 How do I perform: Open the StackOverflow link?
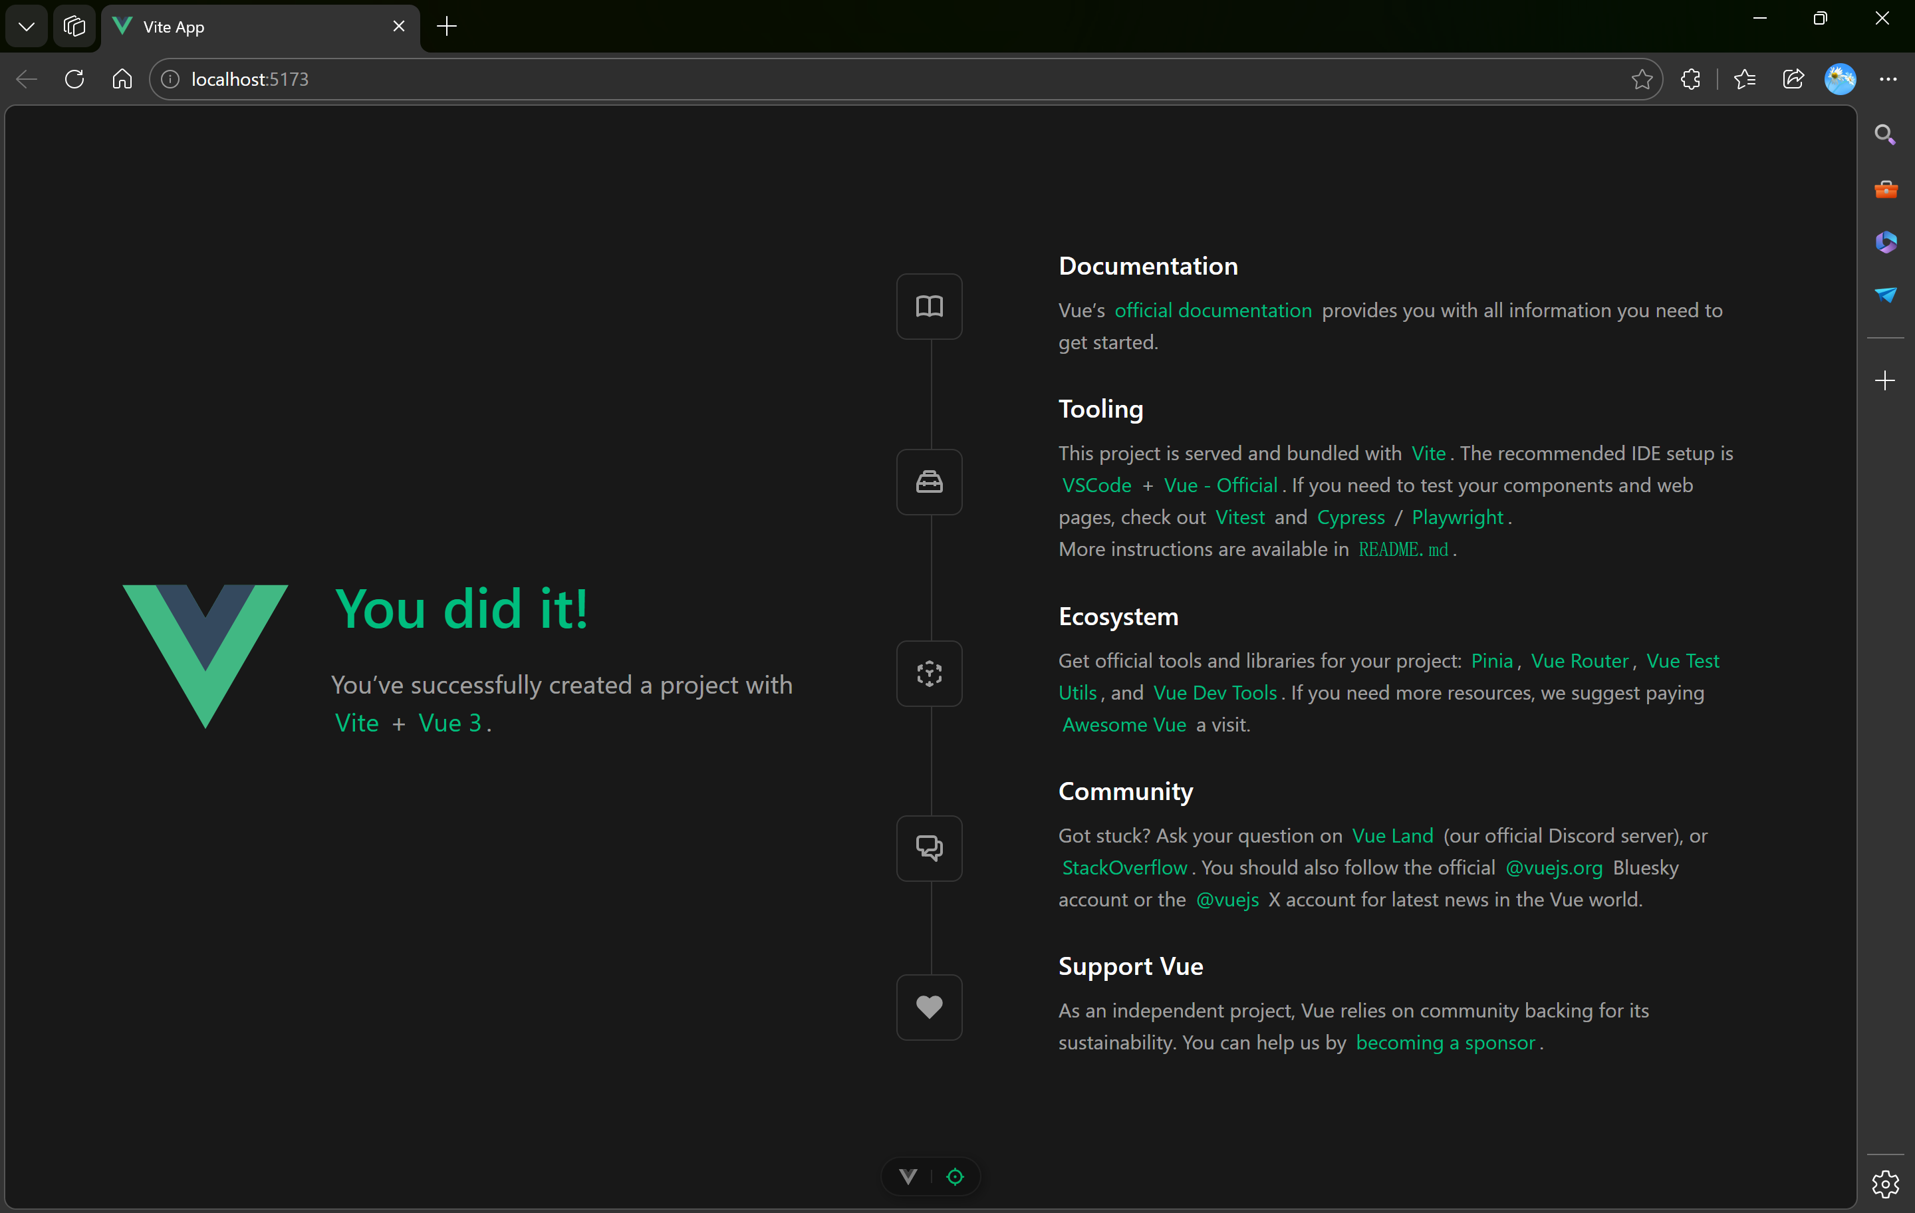[x=1124, y=868]
